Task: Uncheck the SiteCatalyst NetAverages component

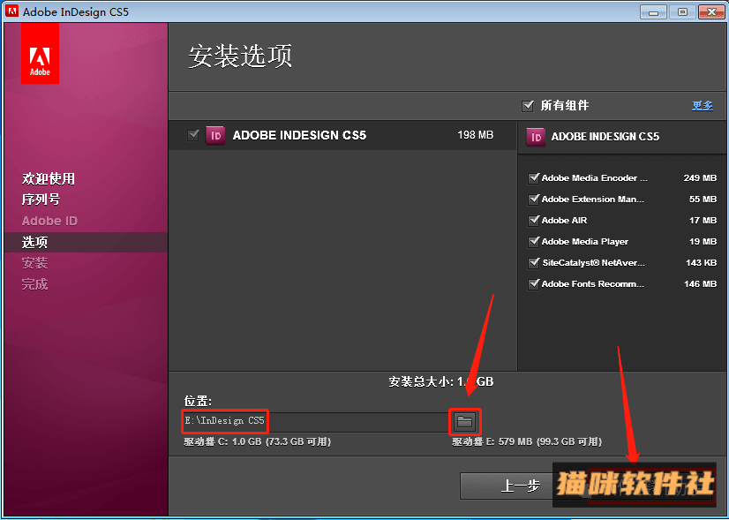Action: coord(533,263)
